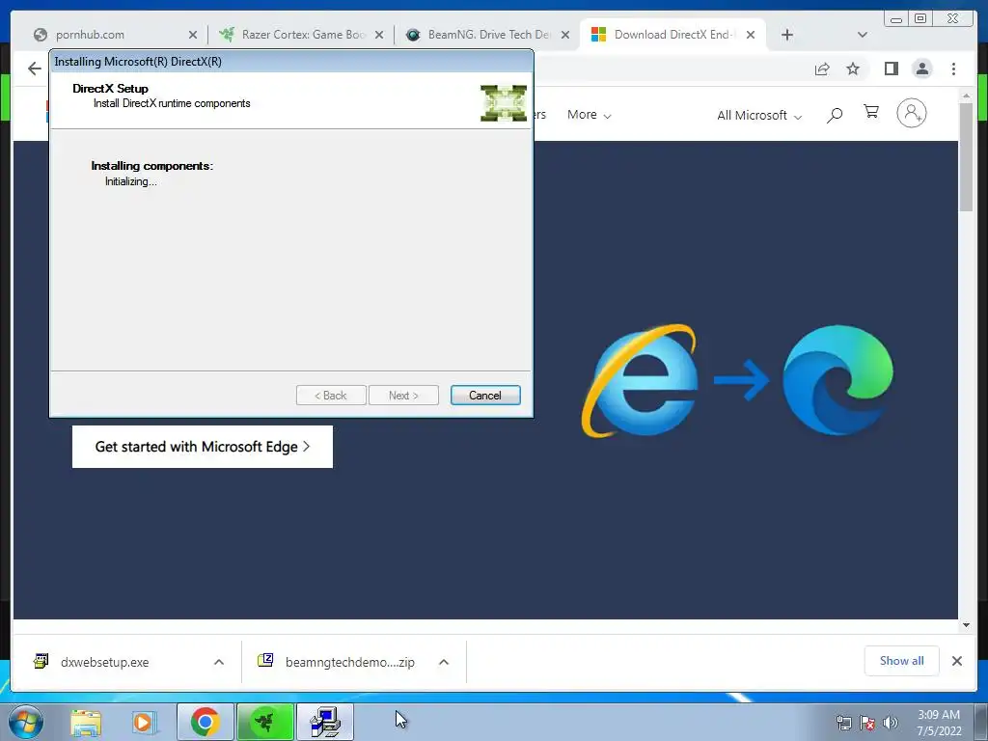Open the beamngtechdemo zip download item
The height and width of the screenshot is (741, 988).
coord(349,662)
